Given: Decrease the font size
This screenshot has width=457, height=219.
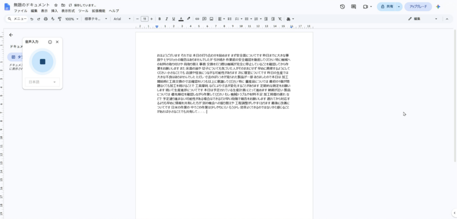Looking at the screenshot, I should (137, 19).
